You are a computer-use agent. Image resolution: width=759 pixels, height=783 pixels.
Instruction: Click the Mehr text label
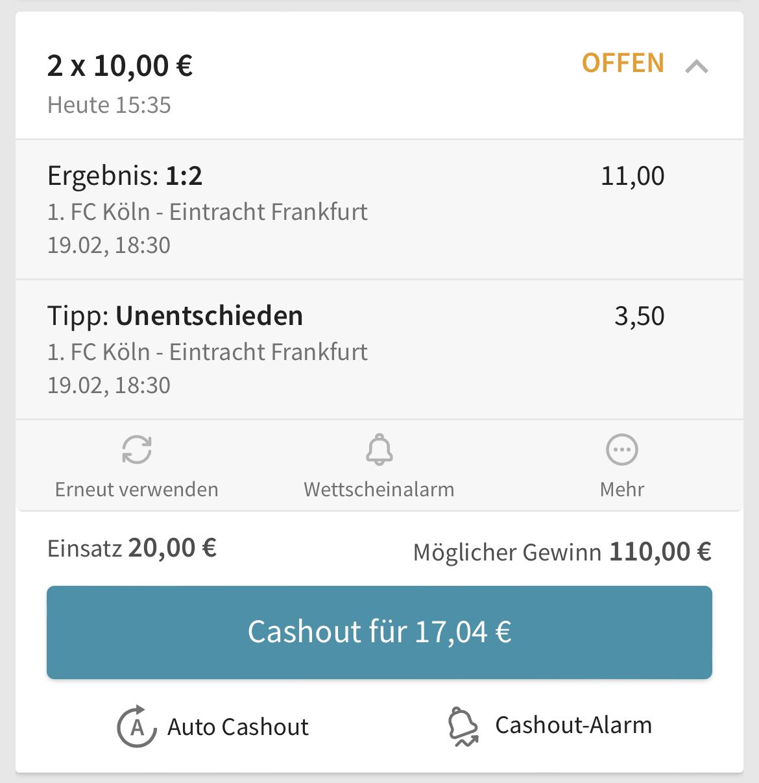(x=622, y=489)
